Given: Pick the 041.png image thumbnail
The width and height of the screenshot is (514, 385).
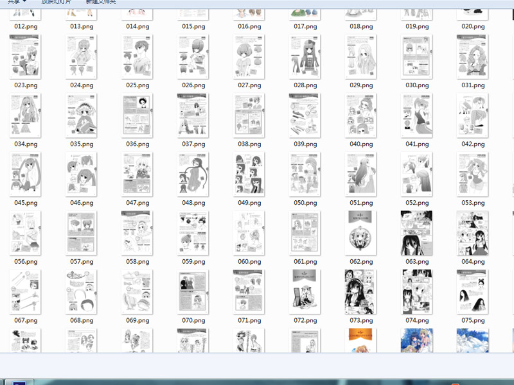Looking at the screenshot, I should click(416, 116).
